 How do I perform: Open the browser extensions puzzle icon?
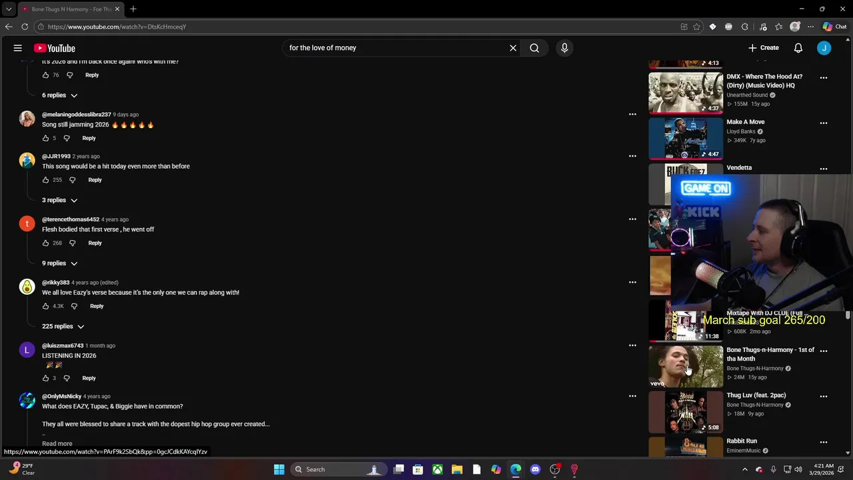744,27
